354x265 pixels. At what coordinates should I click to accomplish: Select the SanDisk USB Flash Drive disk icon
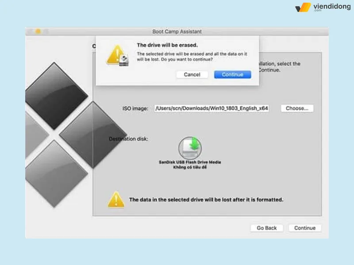(x=189, y=148)
